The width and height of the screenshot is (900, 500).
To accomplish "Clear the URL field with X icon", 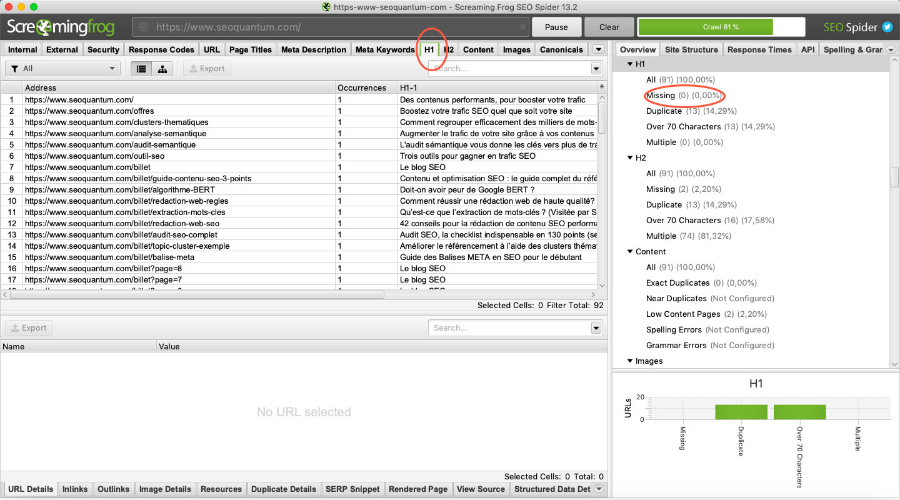I will pos(523,27).
